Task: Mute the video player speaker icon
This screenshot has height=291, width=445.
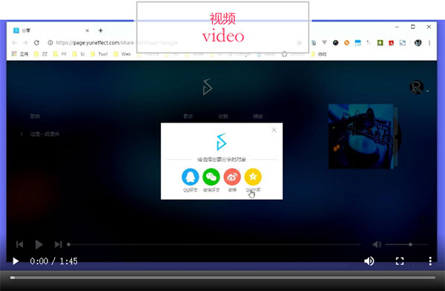Action: point(369,261)
